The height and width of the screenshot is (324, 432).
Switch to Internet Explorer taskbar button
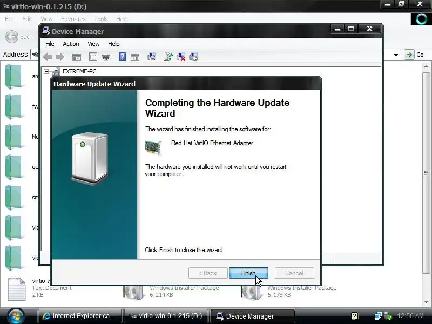pos(79,316)
